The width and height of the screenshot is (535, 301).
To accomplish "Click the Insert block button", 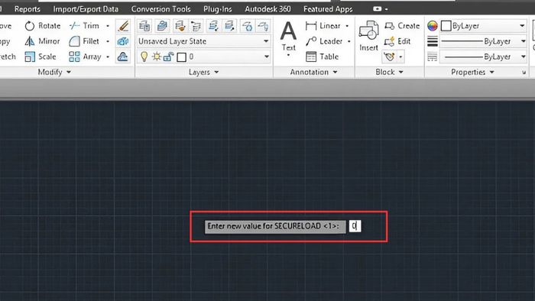I will pos(369,36).
